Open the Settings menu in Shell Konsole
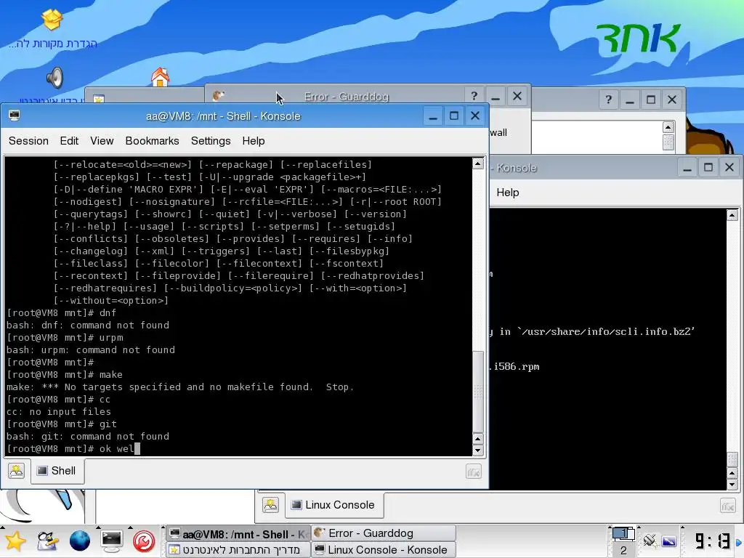The width and height of the screenshot is (744, 558). point(211,141)
